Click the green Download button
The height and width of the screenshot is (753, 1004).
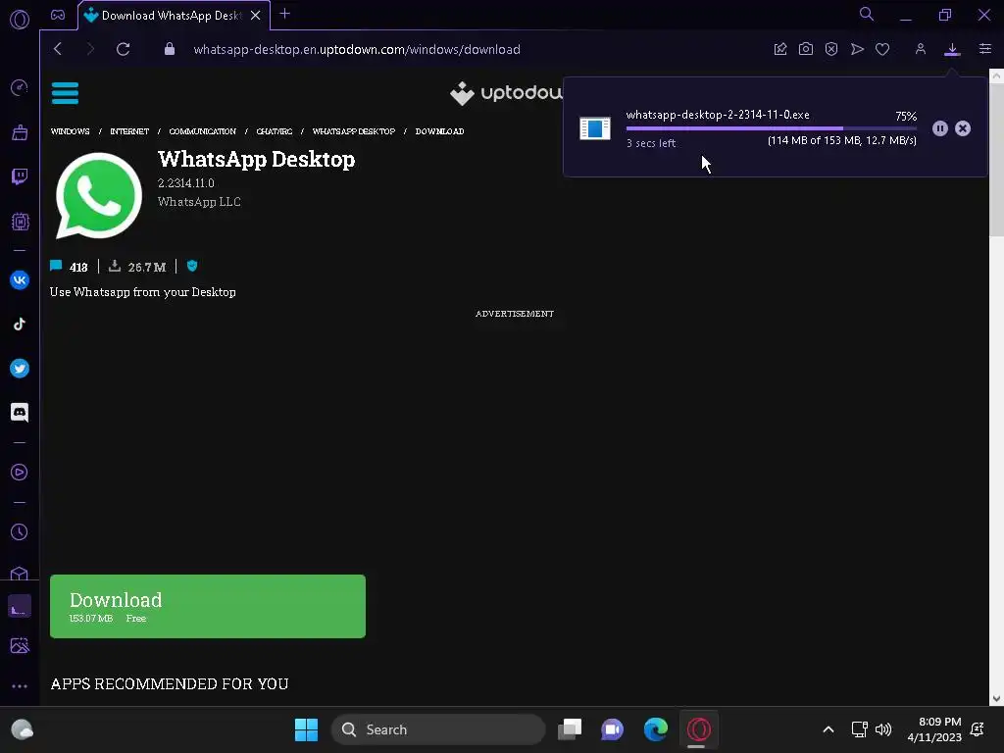pyautogui.click(x=208, y=606)
